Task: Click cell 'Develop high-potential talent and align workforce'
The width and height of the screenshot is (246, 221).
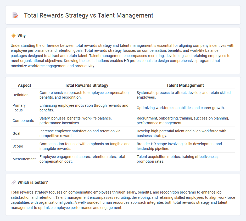Action: click(185, 133)
